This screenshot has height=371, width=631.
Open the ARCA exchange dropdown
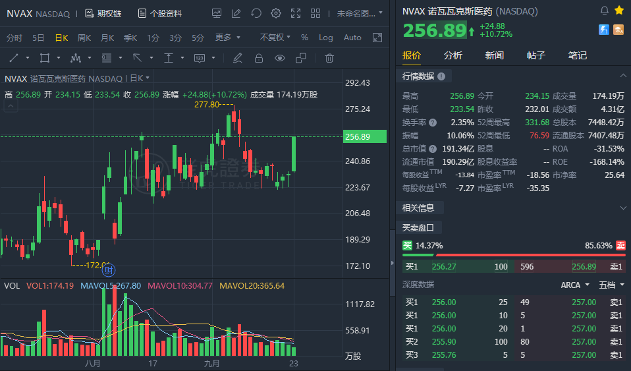[x=575, y=285]
